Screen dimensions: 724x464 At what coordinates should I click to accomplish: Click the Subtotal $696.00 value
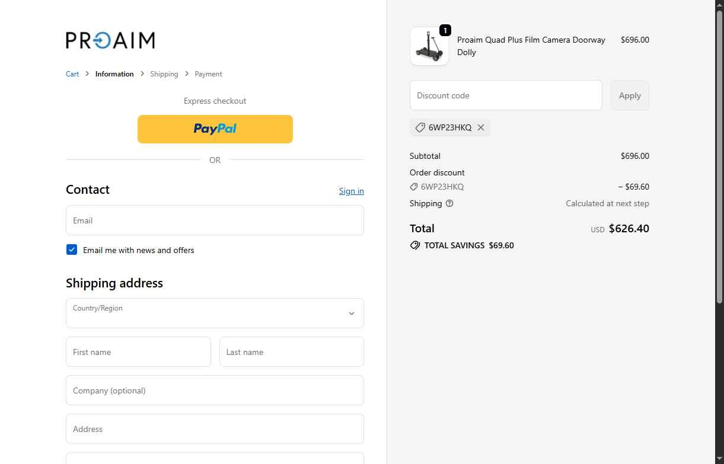pyautogui.click(x=635, y=156)
